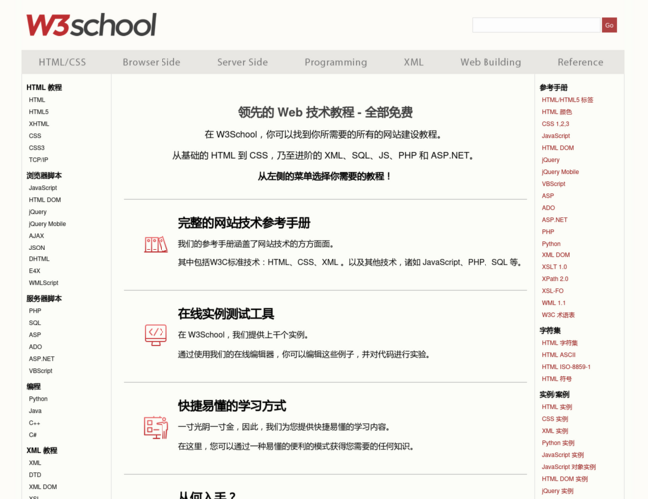The image size is (648, 499).
Task: Open Python 实例 examples link
Action: tap(558, 443)
